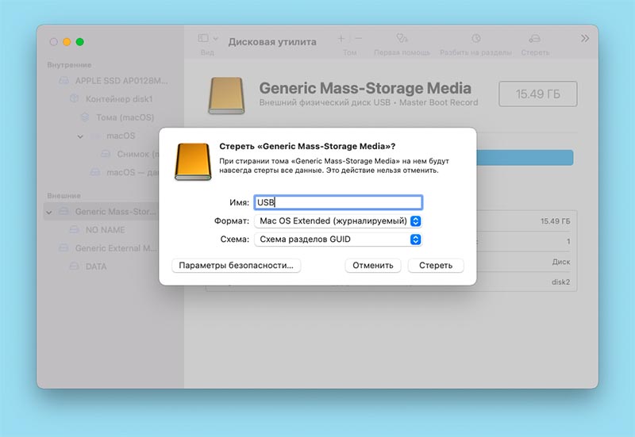Collapse the macOS volume disclosure arrow
The height and width of the screenshot is (437, 635).
pos(81,136)
